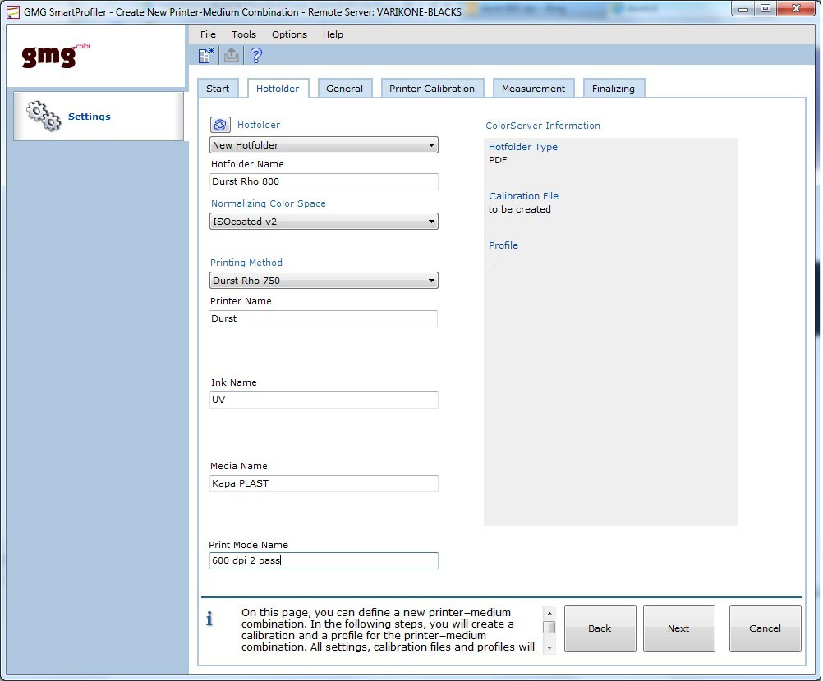823x681 pixels.
Task: Click the Media Name field Kapa PLAST
Action: click(324, 483)
